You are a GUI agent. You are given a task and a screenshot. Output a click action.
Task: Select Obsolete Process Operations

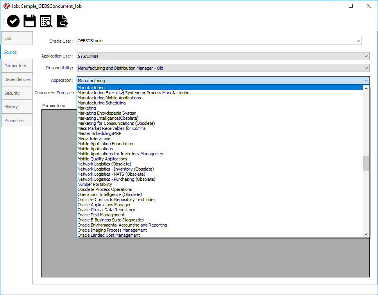(x=220, y=189)
